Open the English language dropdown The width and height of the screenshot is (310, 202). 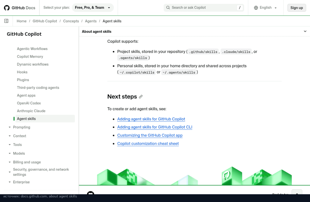(x=265, y=8)
